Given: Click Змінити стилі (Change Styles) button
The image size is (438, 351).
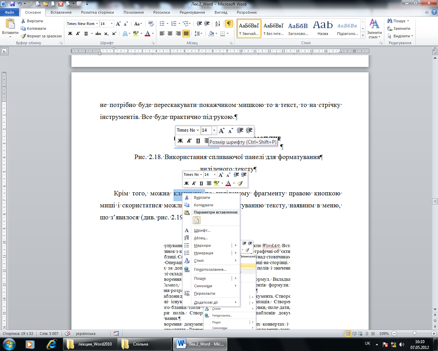Looking at the screenshot, I should coord(374,29).
